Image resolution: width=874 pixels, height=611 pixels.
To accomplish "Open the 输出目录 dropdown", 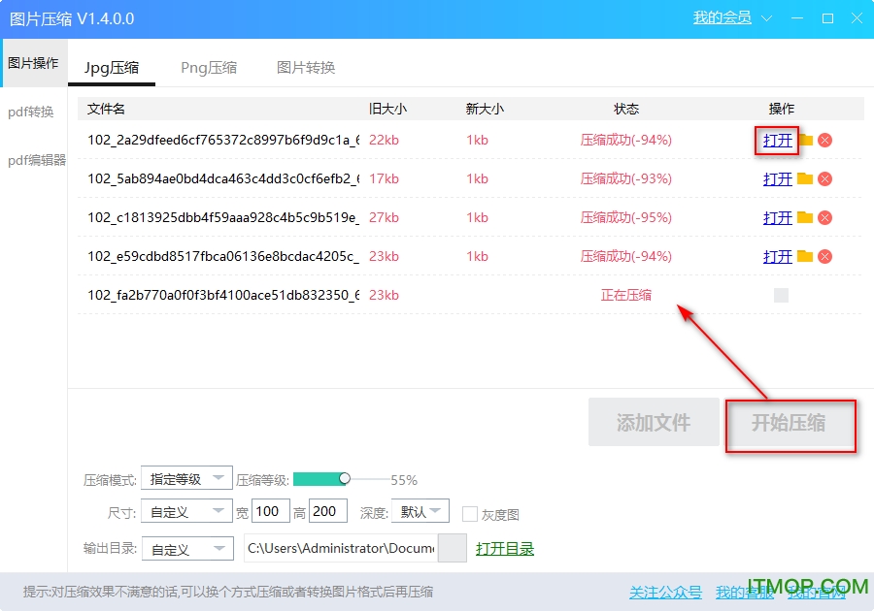I will (186, 549).
